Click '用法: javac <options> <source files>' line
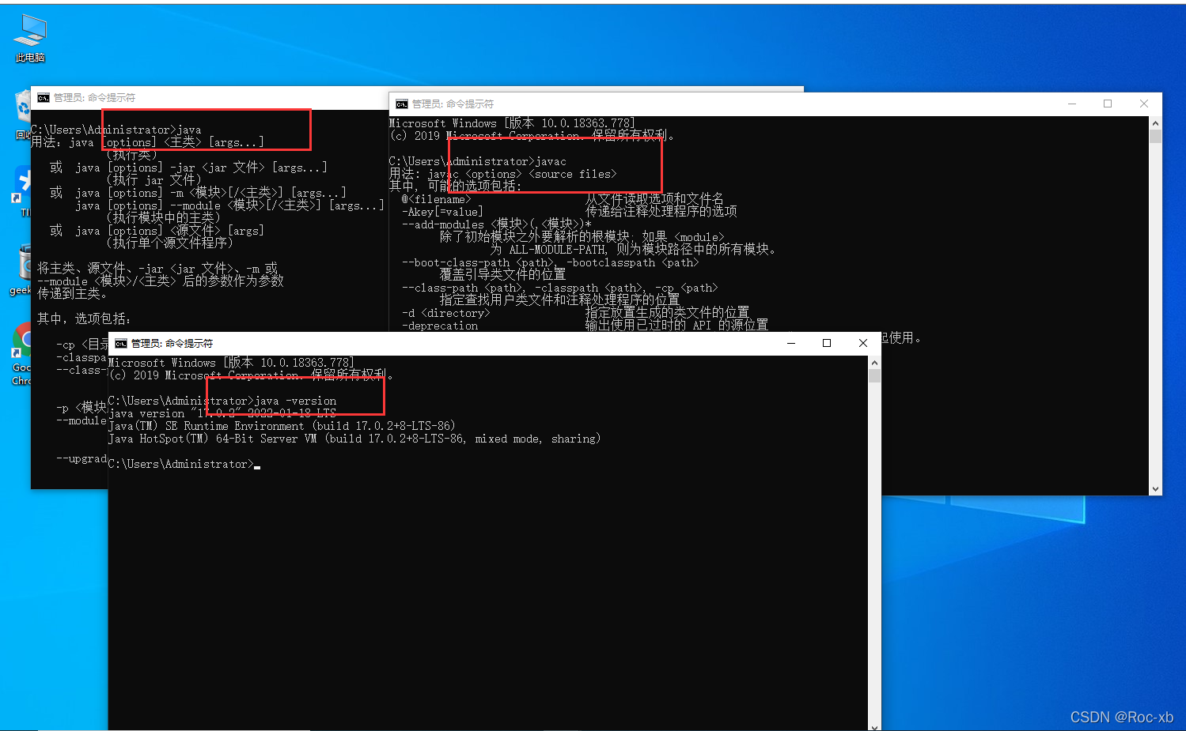1186x731 pixels. pyautogui.click(x=503, y=174)
